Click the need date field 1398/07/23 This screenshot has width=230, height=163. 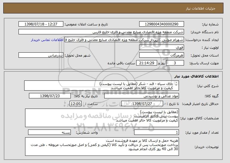[50, 96]
